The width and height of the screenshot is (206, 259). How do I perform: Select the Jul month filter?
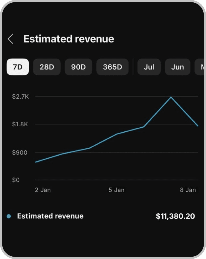tap(149, 67)
